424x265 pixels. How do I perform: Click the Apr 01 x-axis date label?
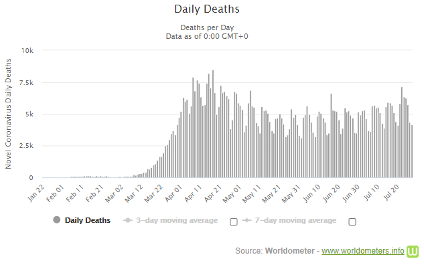tap(173, 193)
